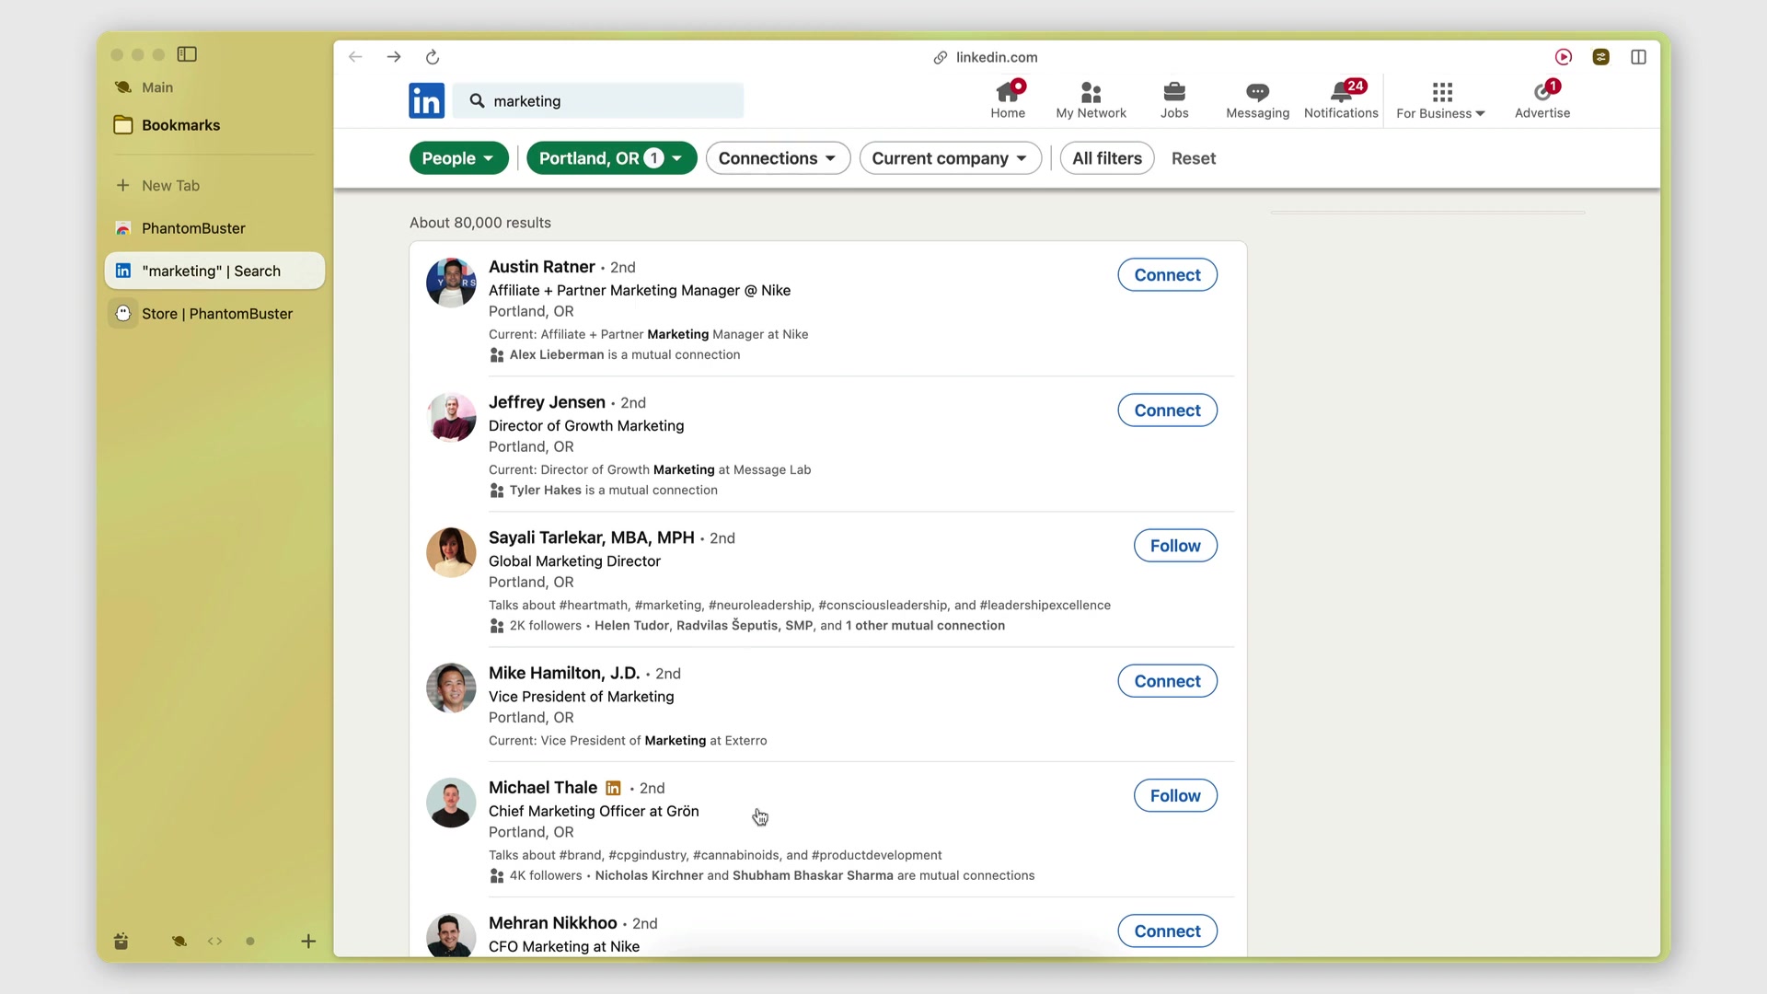Viewport: 1767px width, 994px height.
Task: Click plus icon at sidebar bottom
Action: pyautogui.click(x=308, y=941)
